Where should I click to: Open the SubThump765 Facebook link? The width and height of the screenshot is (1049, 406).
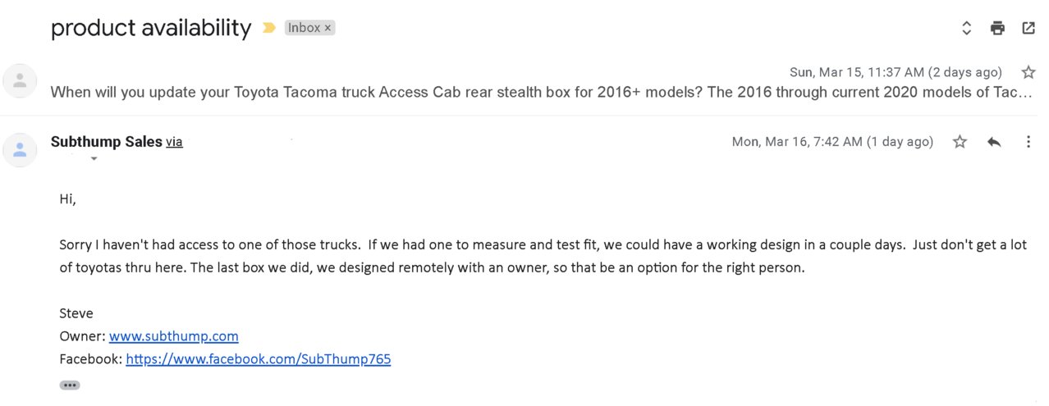[259, 358]
